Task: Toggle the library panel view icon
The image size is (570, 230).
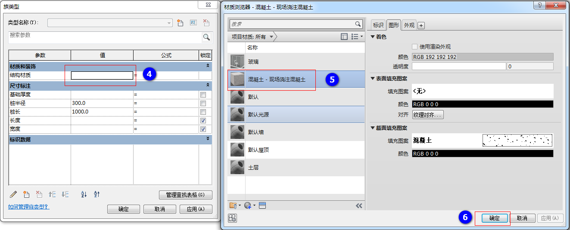Action: pos(344,37)
